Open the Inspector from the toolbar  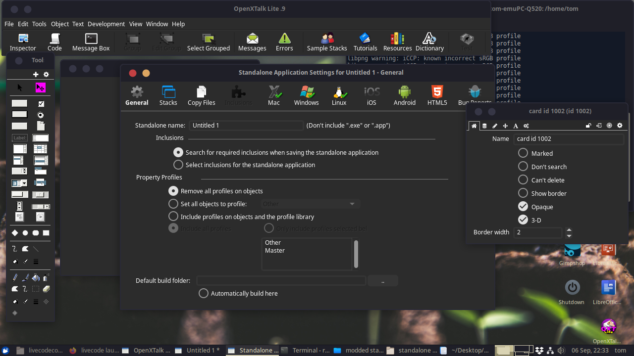[23, 42]
